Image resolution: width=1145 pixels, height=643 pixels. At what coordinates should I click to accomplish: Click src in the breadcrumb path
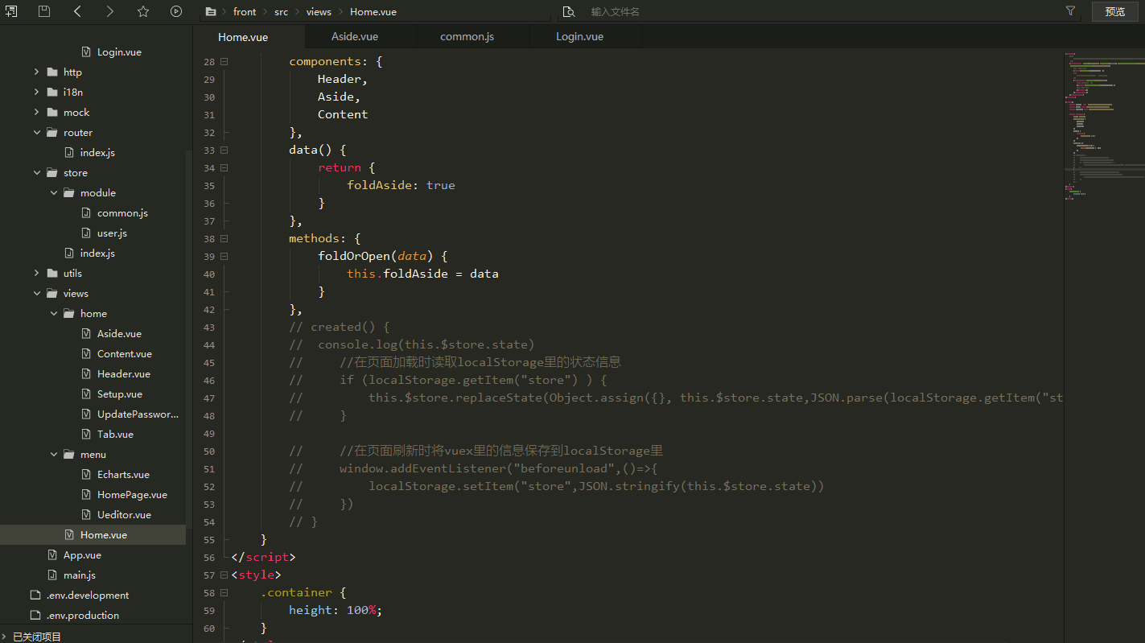[281, 11]
